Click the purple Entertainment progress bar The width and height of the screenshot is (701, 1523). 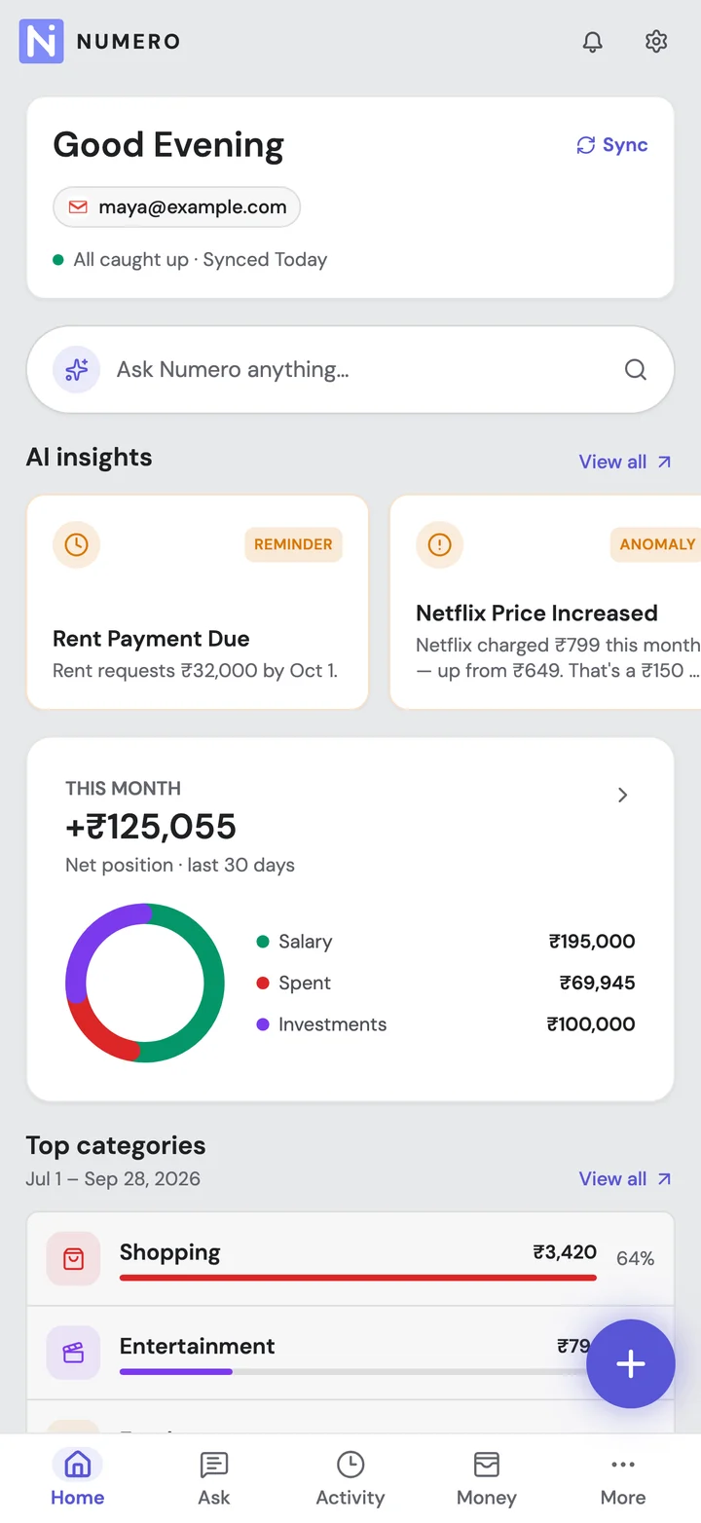176,1371
